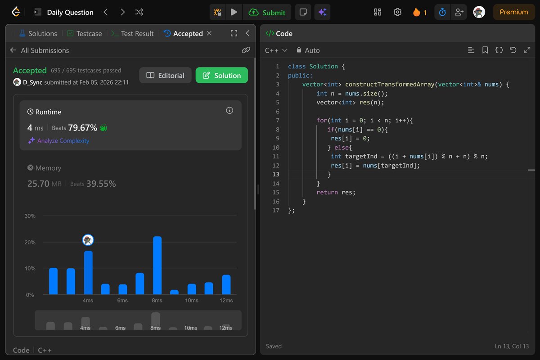Go to previous question arrow
The width and height of the screenshot is (540, 360).
tap(106, 12)
